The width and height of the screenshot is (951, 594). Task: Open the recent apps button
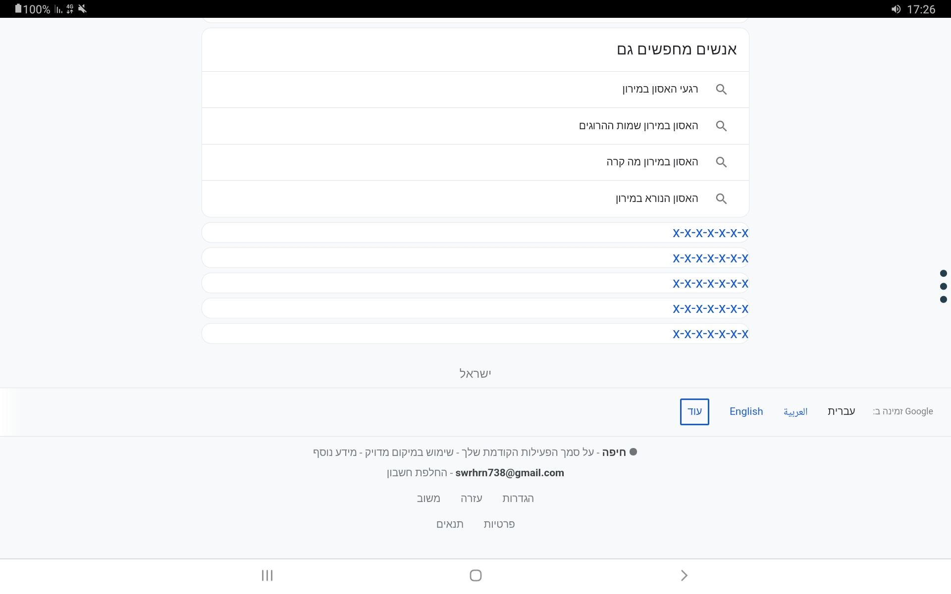point(267,575)
